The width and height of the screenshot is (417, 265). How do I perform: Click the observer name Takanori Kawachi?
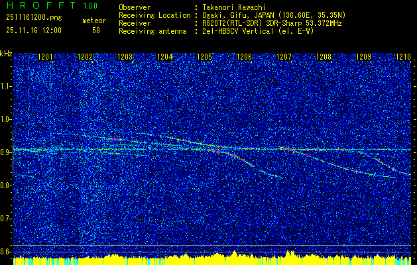[x=233, y=7]
